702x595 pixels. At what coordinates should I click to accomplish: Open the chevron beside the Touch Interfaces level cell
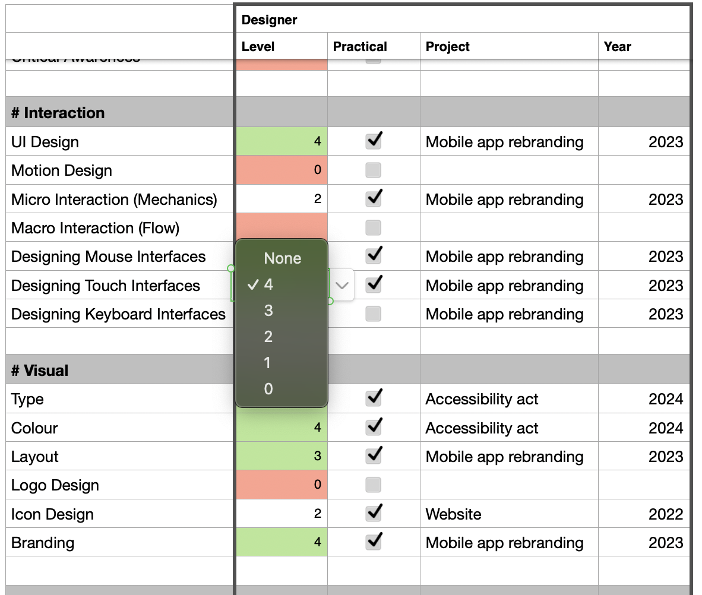coord(341,284)
